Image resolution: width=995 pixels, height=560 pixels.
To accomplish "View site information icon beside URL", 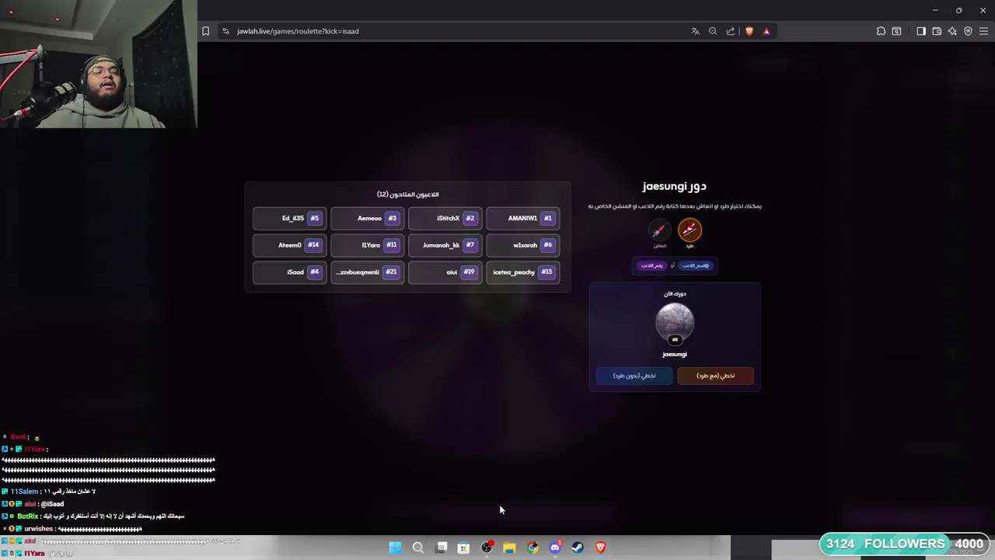I will (x=225, y=31).
